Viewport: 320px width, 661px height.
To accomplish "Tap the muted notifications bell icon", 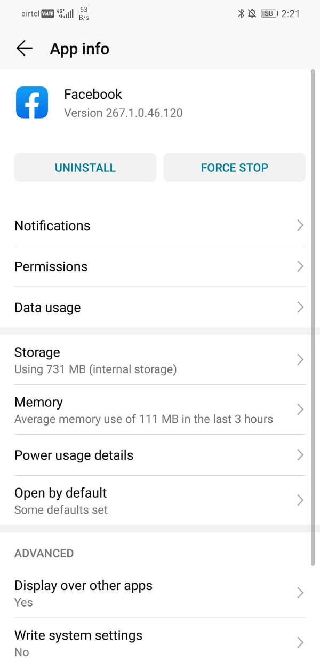I will coord(252,14).
